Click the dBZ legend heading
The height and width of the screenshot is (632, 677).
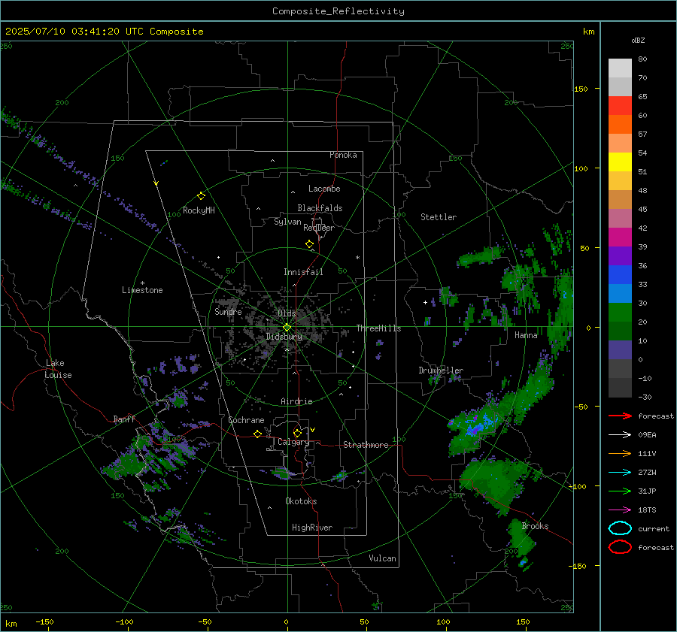(x=638, y=41)
